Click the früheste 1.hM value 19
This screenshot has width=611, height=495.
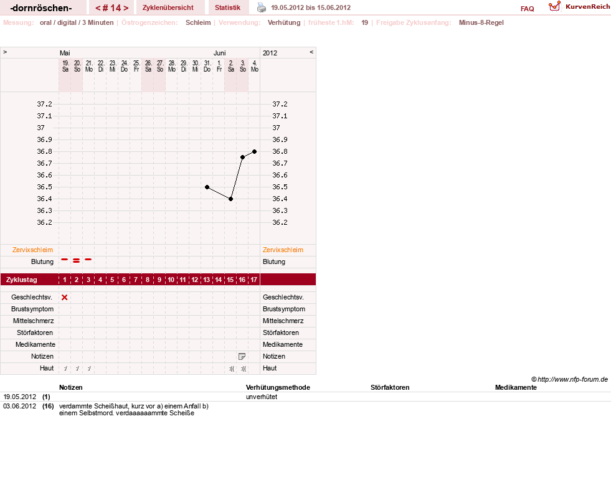[x=365, y=22]
